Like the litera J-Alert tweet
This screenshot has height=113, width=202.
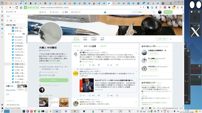(108, 95)
